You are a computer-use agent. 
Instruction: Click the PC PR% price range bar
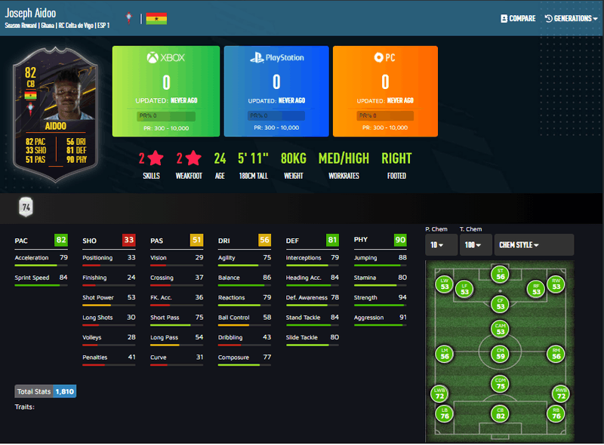(x=385, y=115)
